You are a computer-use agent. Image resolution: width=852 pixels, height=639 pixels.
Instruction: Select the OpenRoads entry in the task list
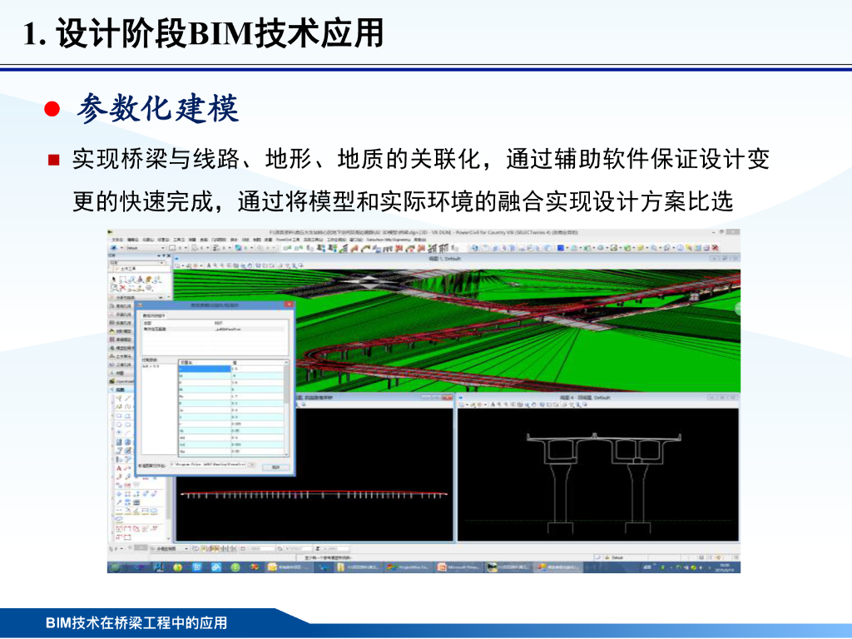click(x=122, y=381)
